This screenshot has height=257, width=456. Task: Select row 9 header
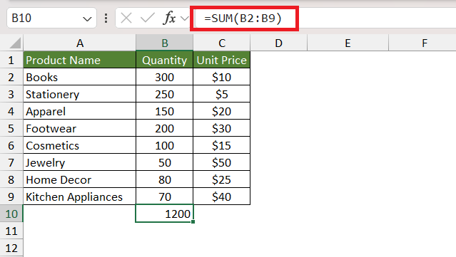(x=11, y=197)
